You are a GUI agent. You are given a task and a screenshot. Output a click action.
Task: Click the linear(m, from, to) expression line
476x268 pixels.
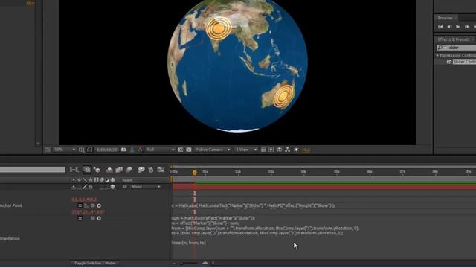click(189, 243)
